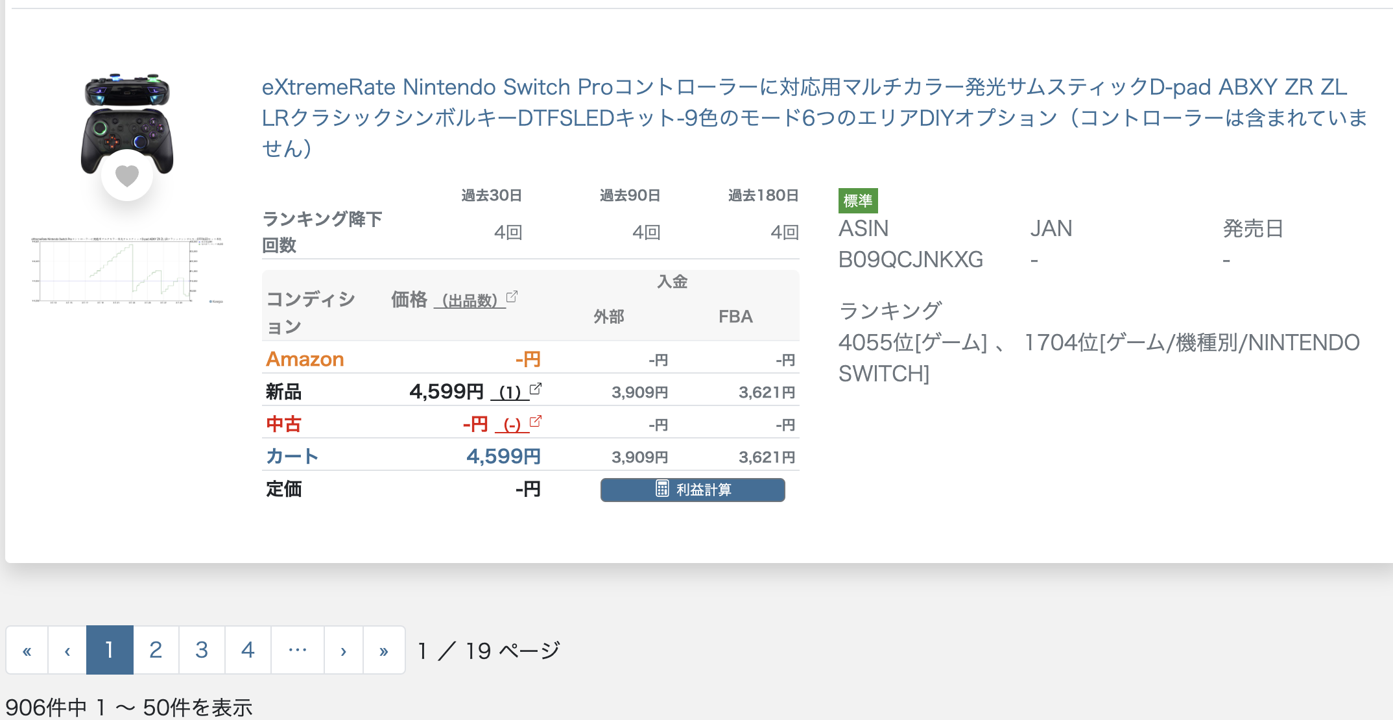Click the 入金 column header
The image size is (1393, 720).
[x=672, y=282]
